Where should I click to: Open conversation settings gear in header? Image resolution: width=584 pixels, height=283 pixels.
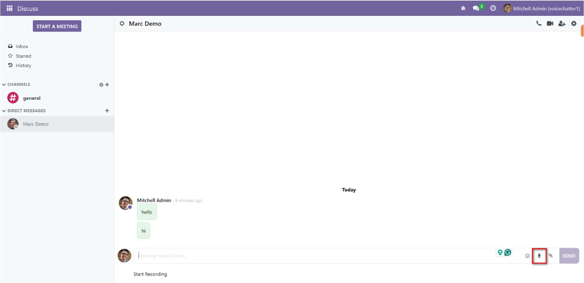click(x=574, y=24)
